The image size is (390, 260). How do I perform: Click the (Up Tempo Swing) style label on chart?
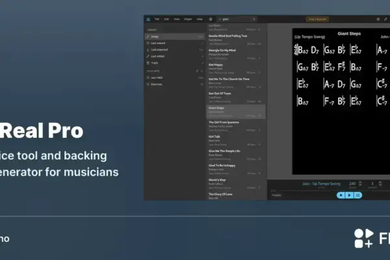tap(309, 37)
